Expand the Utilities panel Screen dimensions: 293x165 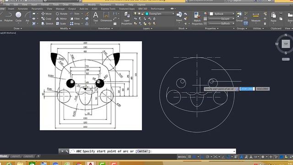(258, 28)
